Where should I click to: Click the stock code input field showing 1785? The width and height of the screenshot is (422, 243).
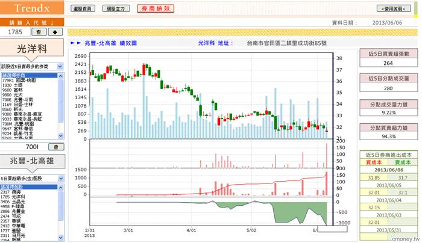click(x=15, y=31)
